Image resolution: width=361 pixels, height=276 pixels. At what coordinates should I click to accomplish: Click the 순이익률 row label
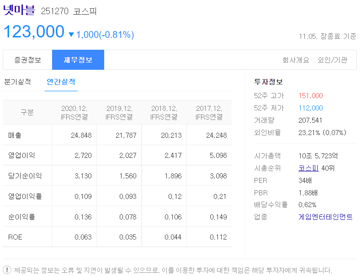(21, 217)
